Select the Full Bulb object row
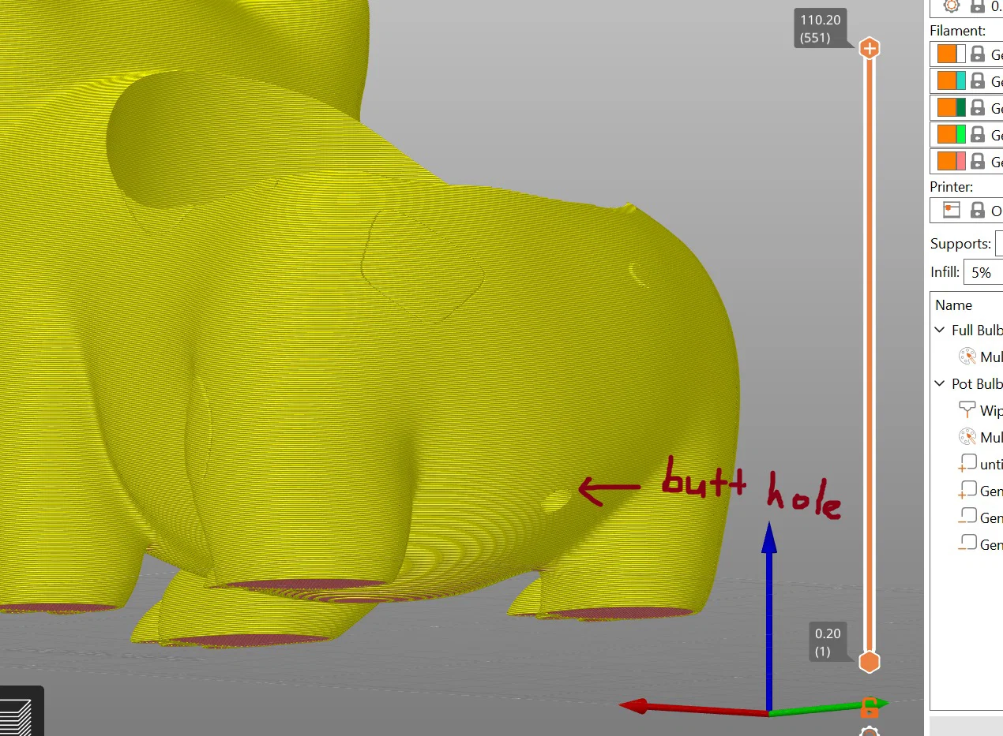Screen dimensions: 1003x736 coord(967,330)
